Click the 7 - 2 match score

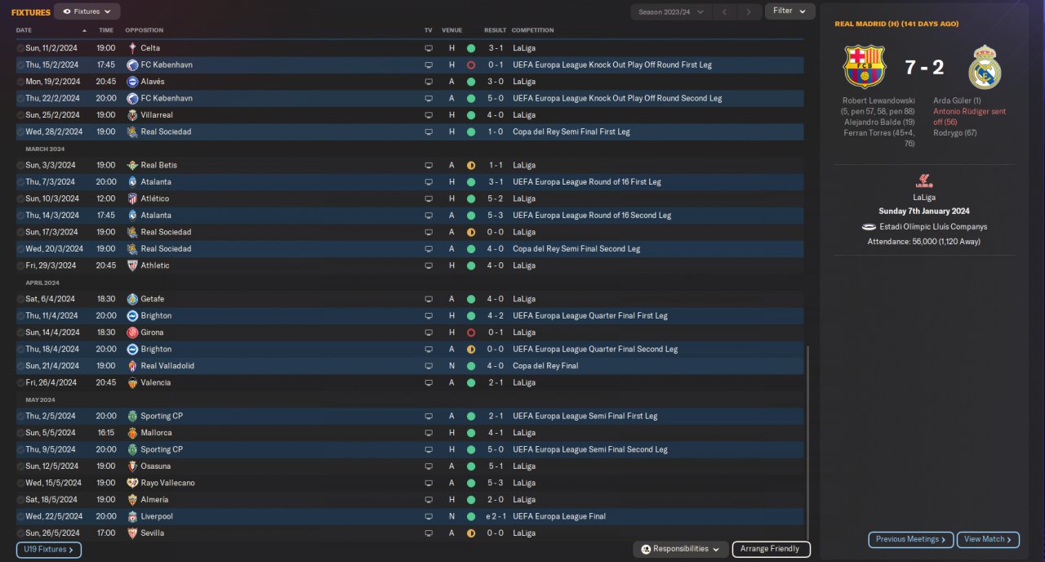click(x=924, y=67)
